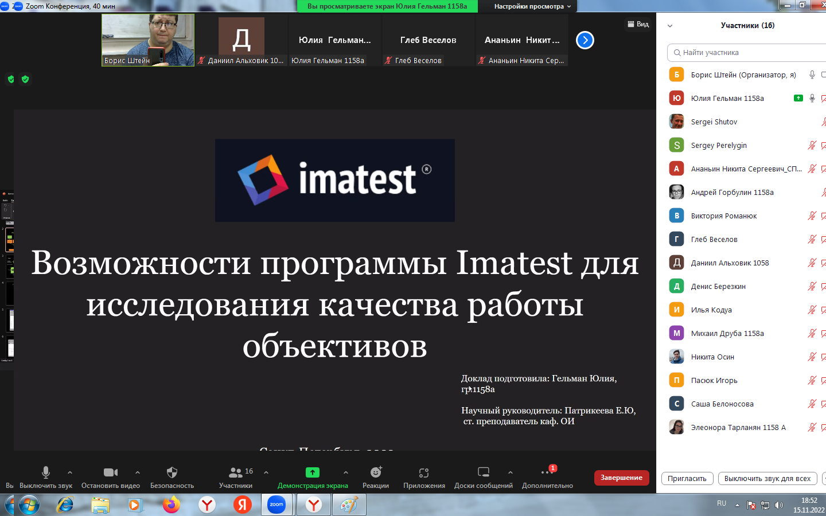Click Борис Штейн video thumbnail
This screenshot has height=516, width=826.
click(x=148, y=40)
